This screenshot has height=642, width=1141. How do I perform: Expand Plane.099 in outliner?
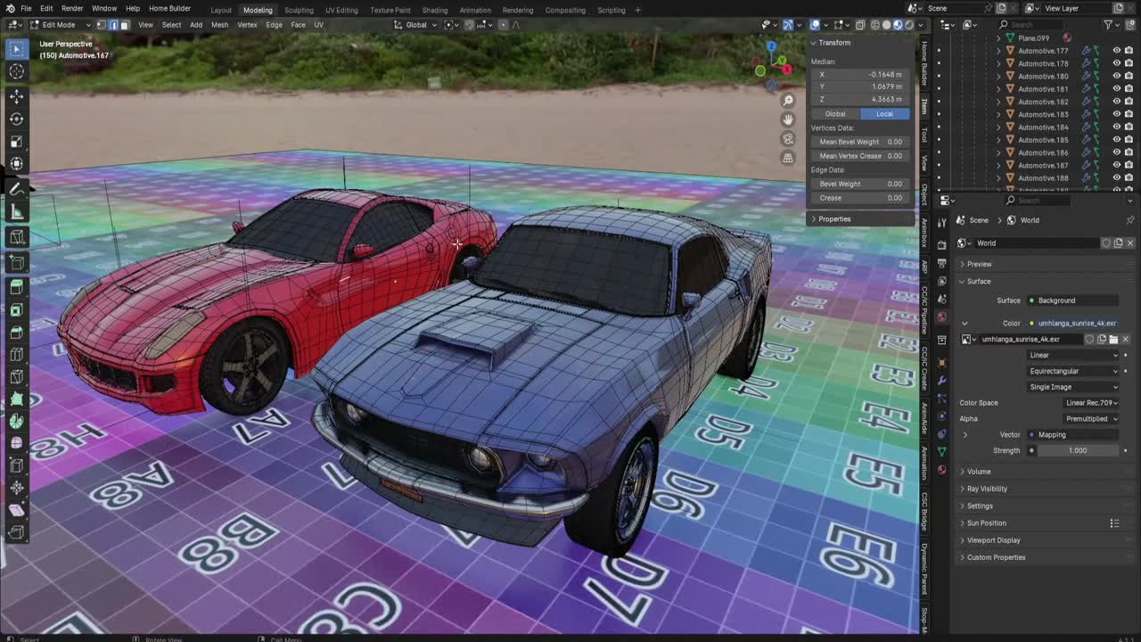pyautogui.click(x=998, y=38)
